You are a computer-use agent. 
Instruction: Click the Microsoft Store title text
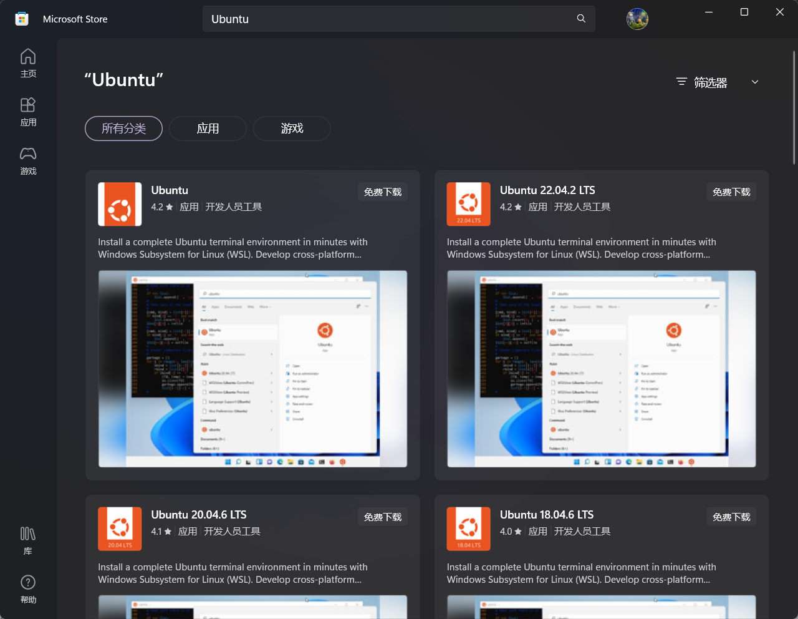[x=75, y=19]
